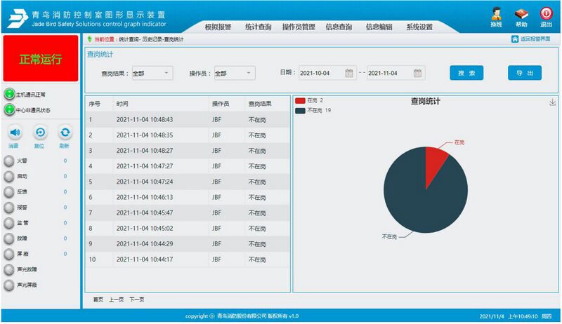Click the red 在岗 legend color swatch
This screenshot has width=562, height=324.
301,101
